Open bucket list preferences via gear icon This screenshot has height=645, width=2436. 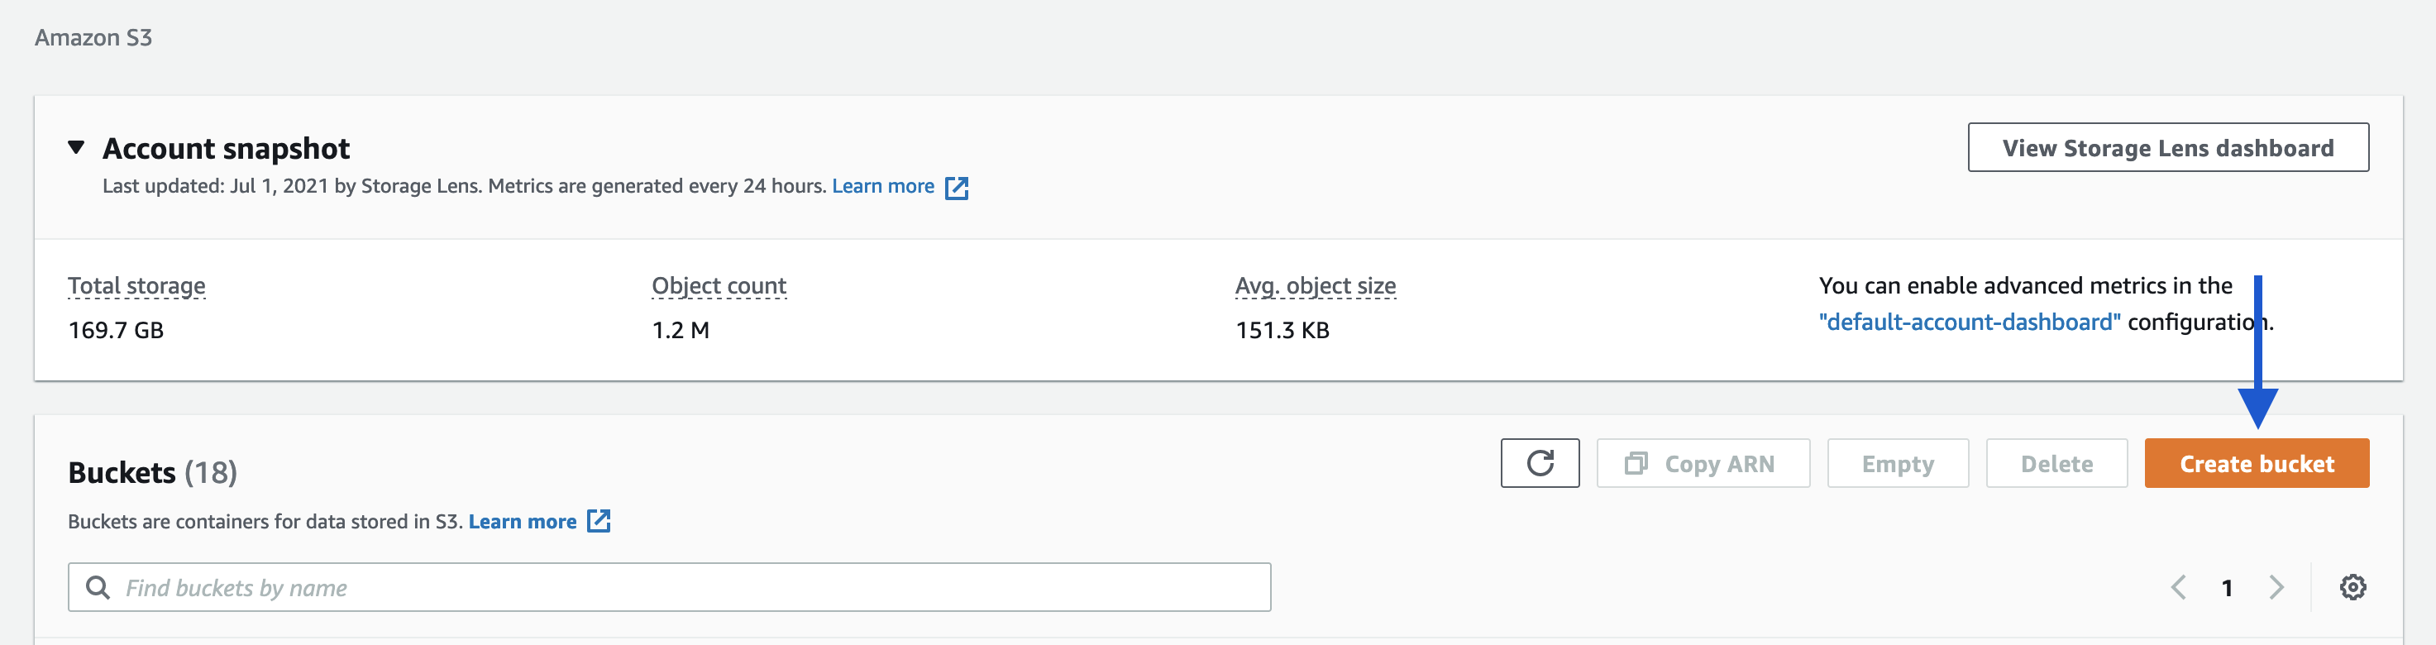click(x=2354, y=586)
